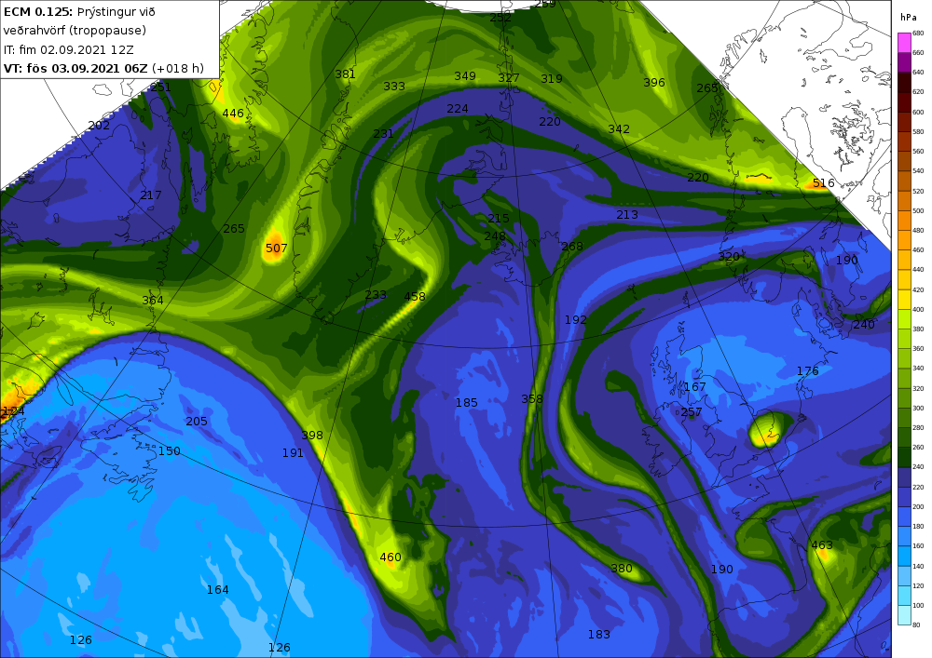Select the dark green swatch below the 260 legend label

click(904, 457)
